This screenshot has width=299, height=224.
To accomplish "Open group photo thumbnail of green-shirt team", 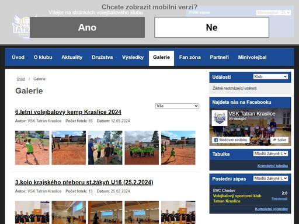I will tap(142, 148).
